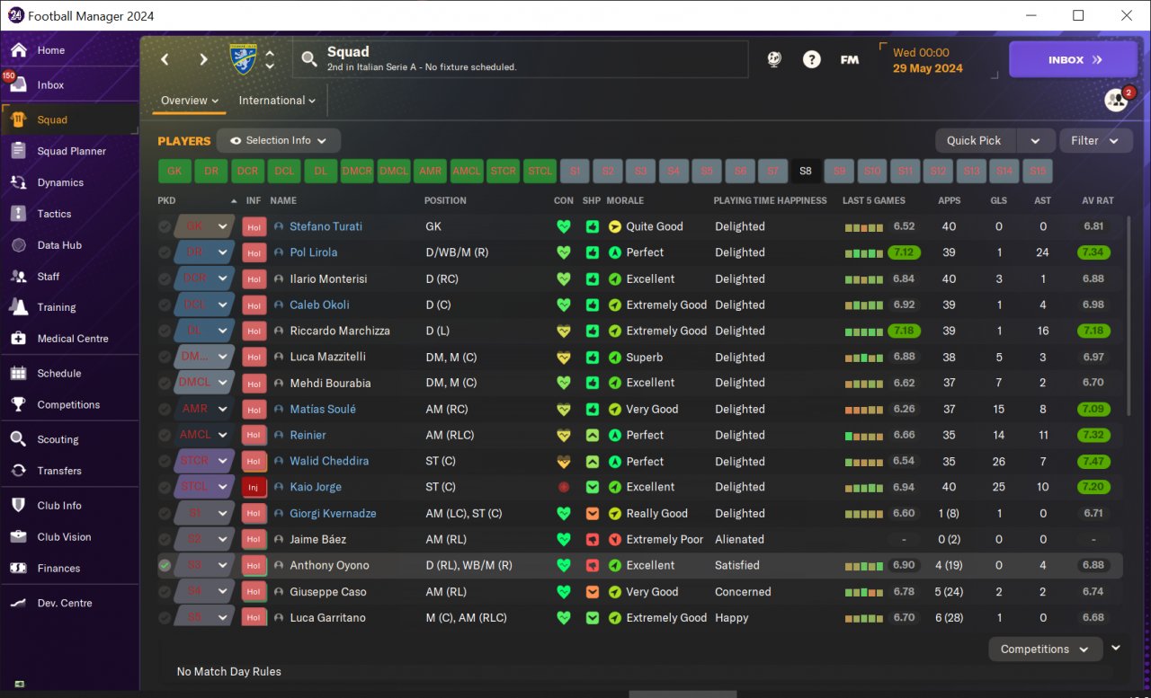Image resolution: width=1151 pixels, height=698 pixels.
Task: Click the Quick Pick button
Action: 974,141
